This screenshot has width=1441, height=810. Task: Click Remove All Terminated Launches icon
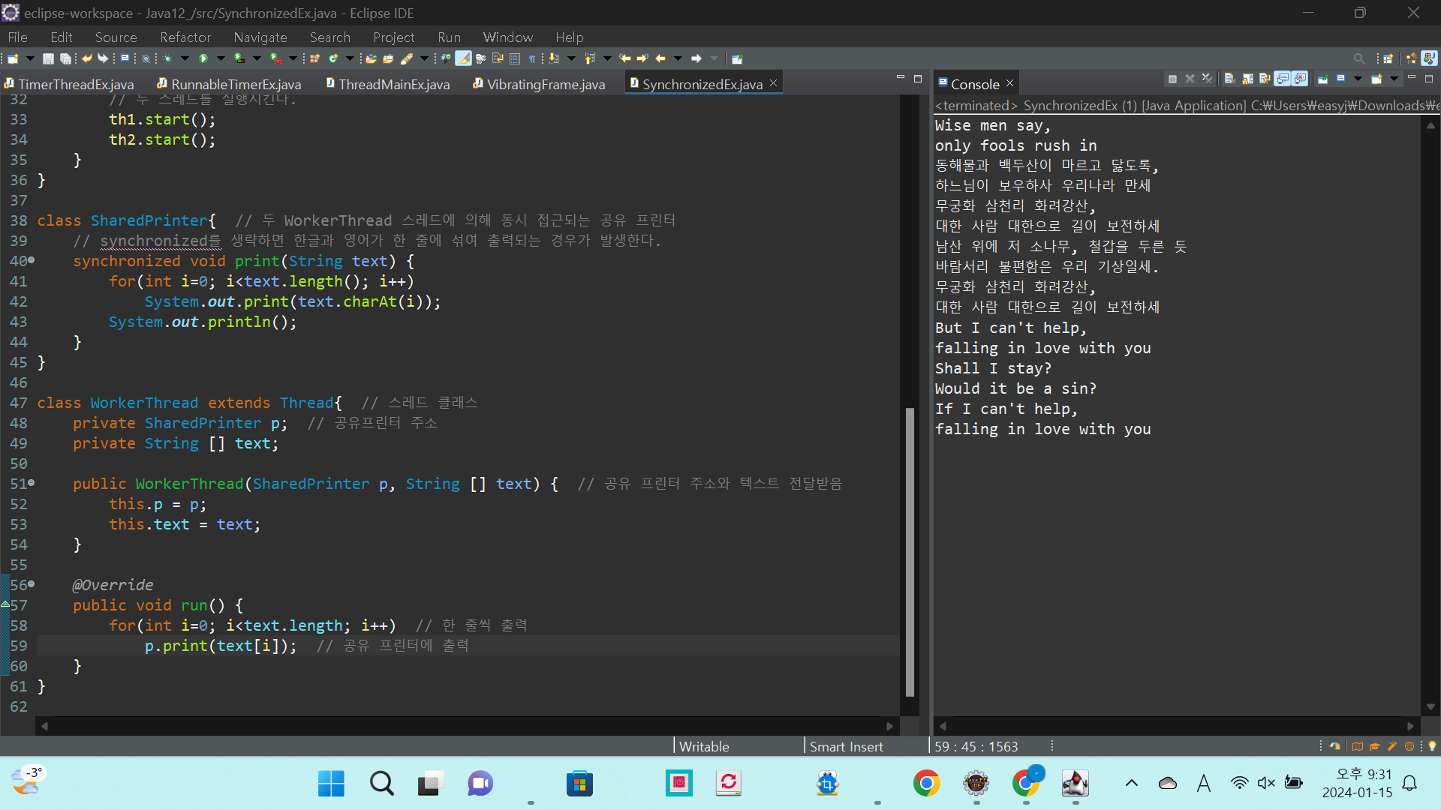(x=1207, y=79)
